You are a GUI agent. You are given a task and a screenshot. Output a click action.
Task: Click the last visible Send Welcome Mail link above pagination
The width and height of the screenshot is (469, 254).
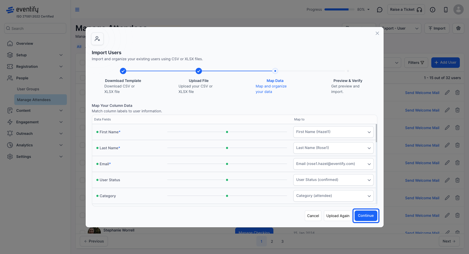coord(422,233)
